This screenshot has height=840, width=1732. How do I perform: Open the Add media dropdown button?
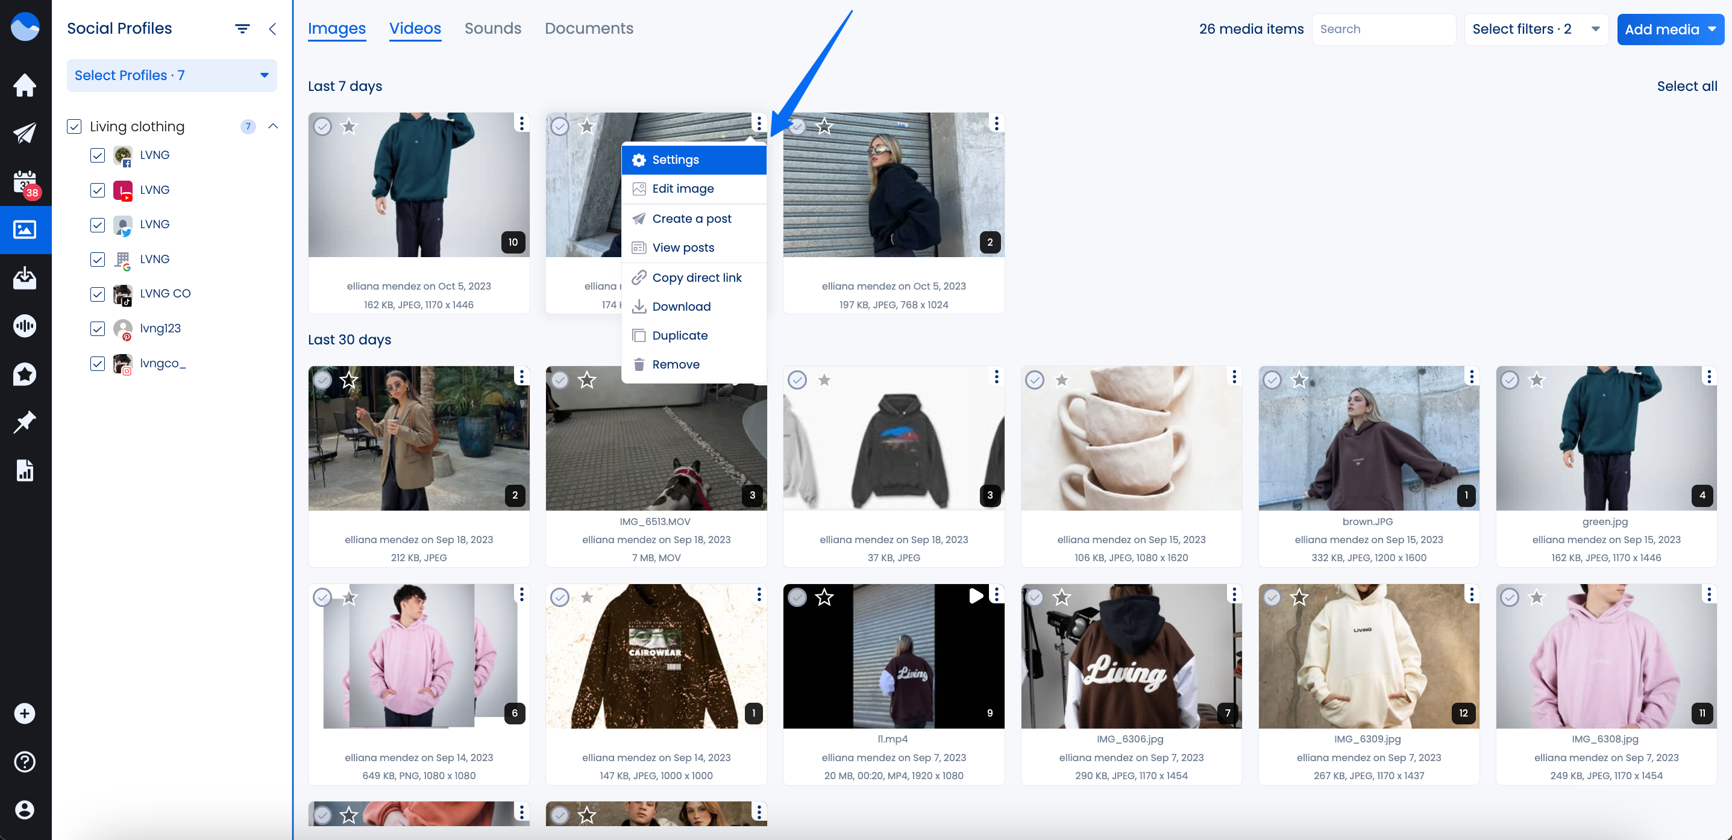click(x=1670, y=29)
